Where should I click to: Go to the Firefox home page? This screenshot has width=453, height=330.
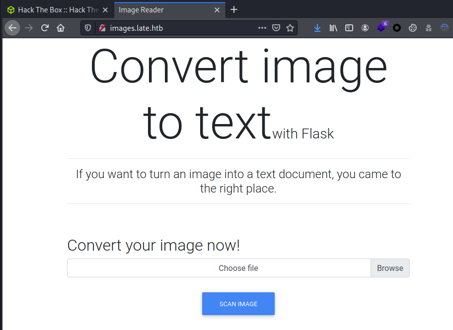coord(61,28)
